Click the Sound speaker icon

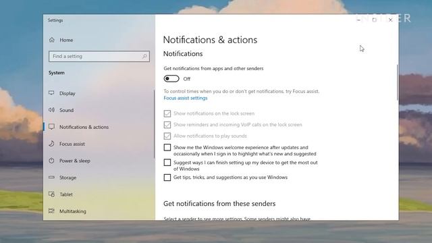pos(51,110)
